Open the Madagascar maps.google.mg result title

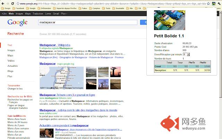48,64
